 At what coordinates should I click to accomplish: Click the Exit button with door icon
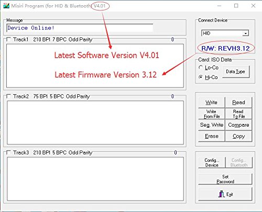click(225, 194)
